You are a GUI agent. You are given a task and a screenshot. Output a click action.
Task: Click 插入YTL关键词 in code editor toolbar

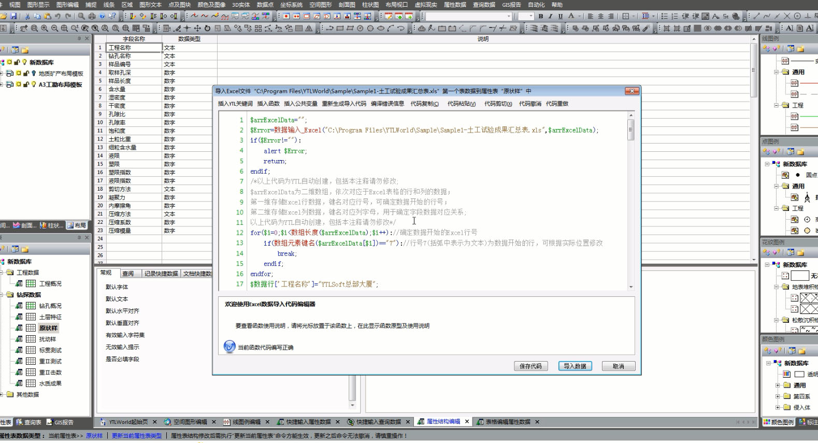pos(235,104)
